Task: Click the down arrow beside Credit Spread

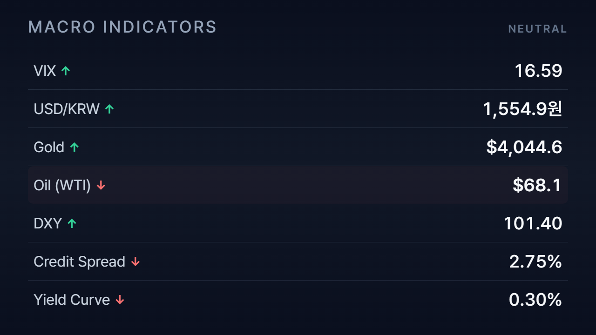Action: pos(135,261)
